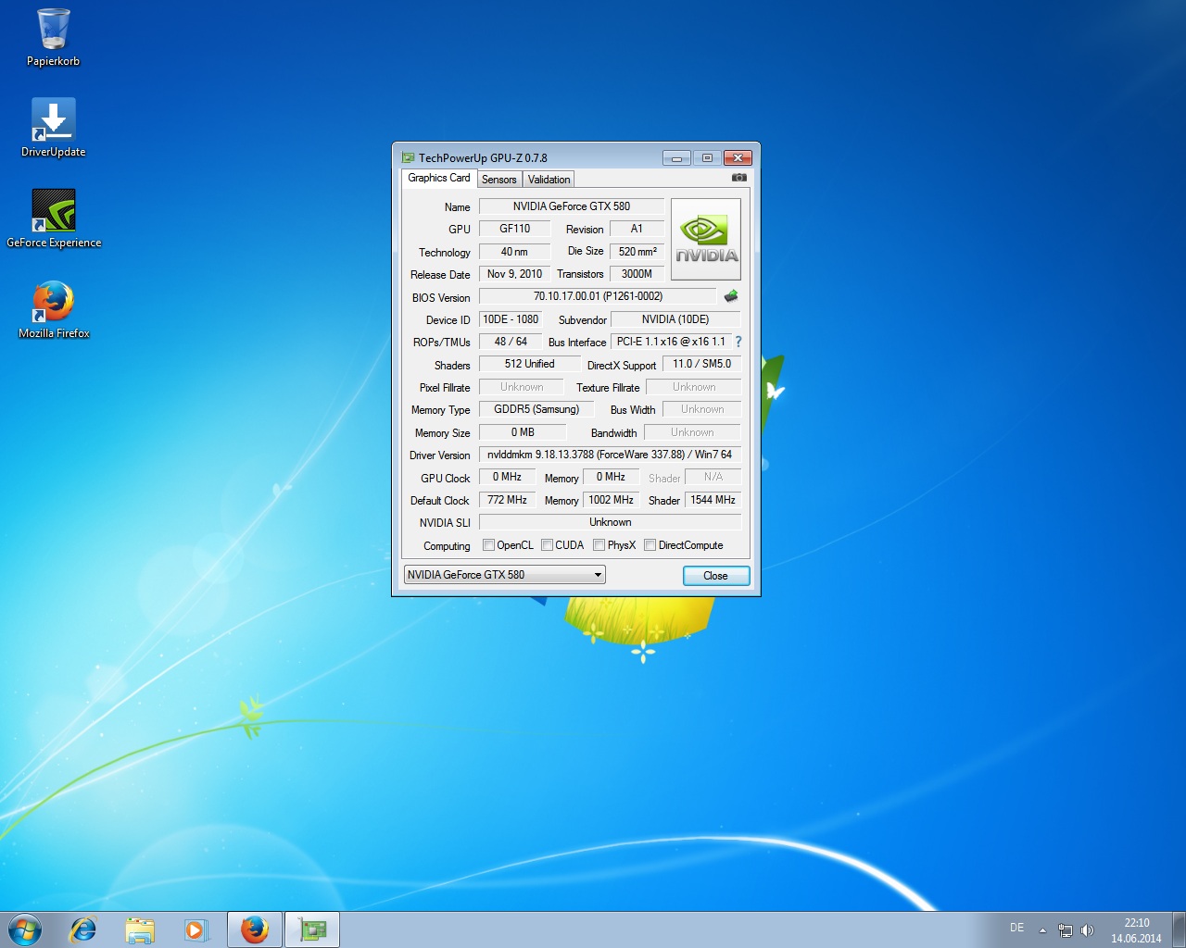Click the GPU-Z taskbar button
The width and height of the screenshot is (1186, 948).
(x=312, y=929)
